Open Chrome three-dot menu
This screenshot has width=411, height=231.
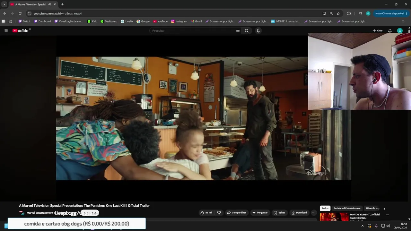[406, 13]
